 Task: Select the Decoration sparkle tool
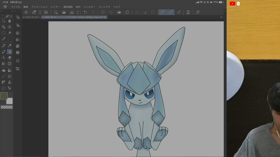3,58
